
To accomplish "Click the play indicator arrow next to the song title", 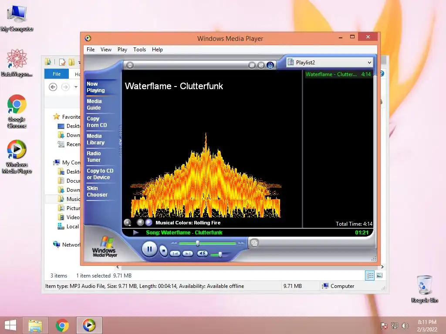I will coord(136,233).
